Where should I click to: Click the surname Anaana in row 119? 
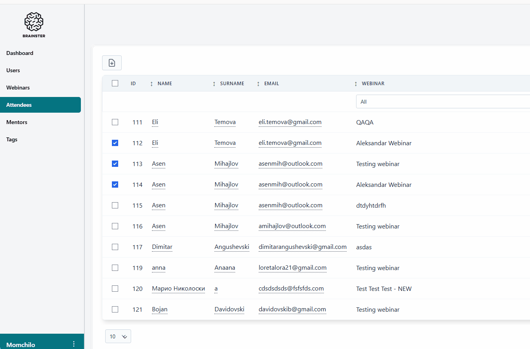pos(225,268)
